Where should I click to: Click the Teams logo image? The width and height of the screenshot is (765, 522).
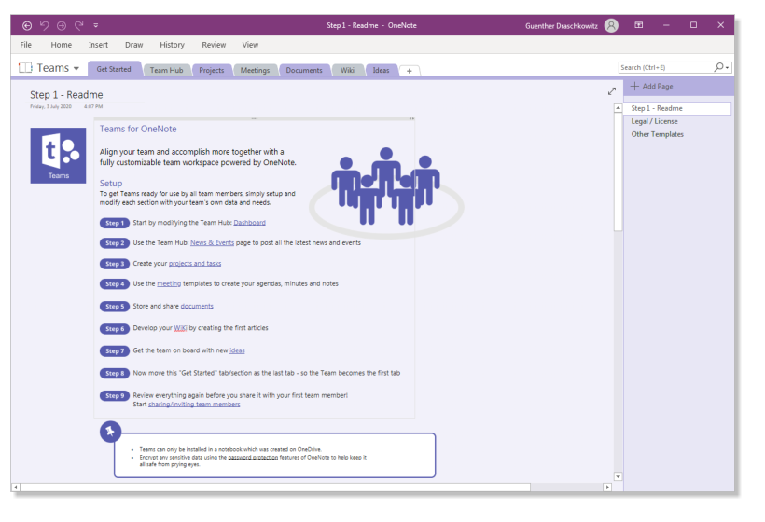tap(58, 156)
